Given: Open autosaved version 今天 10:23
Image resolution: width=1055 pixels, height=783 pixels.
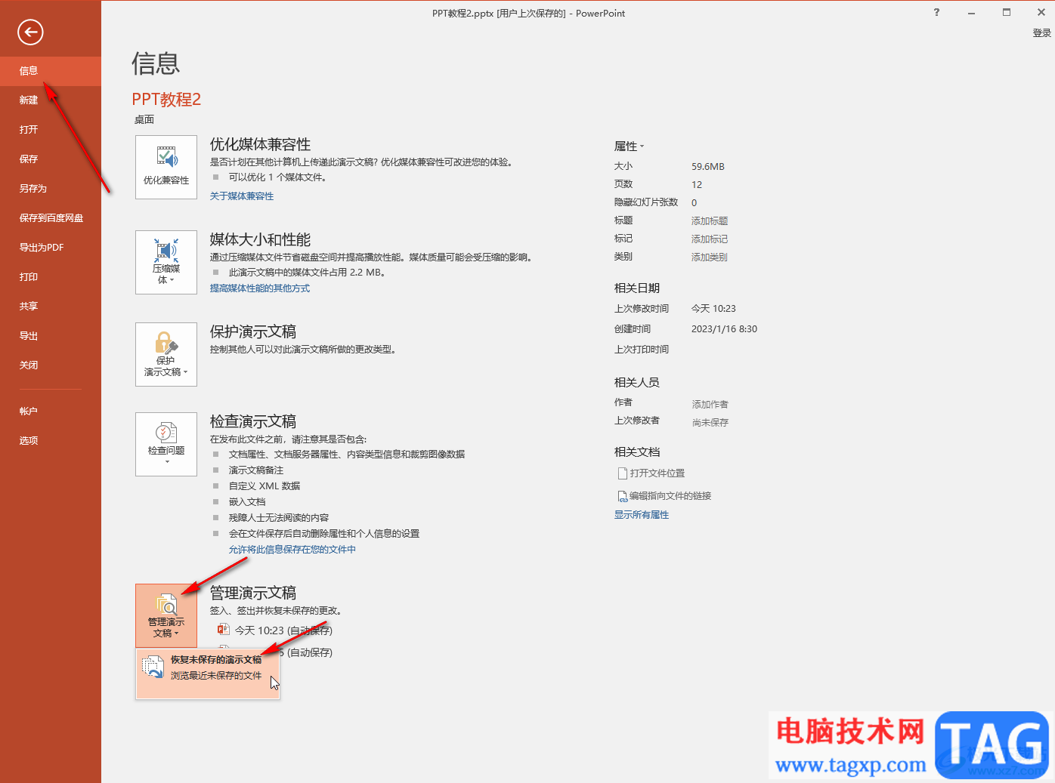Looking at the screenshot, I should (283, 630).
